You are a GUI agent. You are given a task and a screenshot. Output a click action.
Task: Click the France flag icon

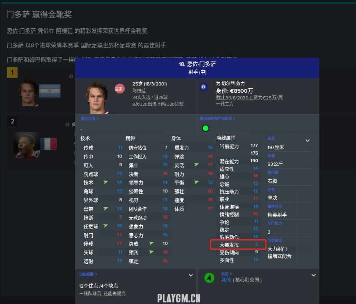click(x=48, y=144)
